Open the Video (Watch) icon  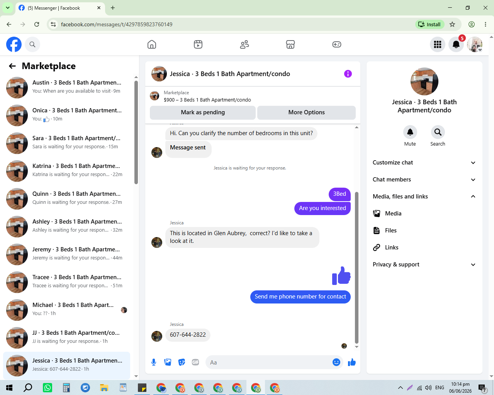(x=198, y=44)
